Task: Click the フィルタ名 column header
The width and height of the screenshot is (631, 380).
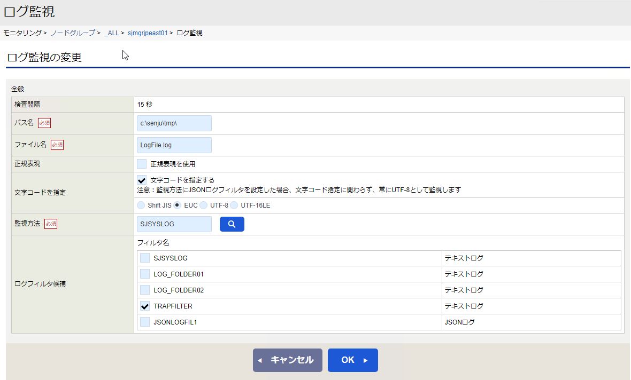Action: (153, 243)
